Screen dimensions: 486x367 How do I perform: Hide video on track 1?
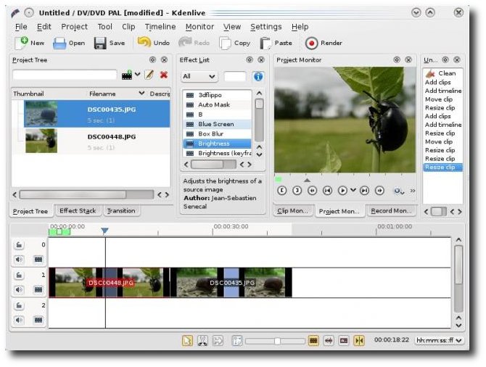point(38,289)
